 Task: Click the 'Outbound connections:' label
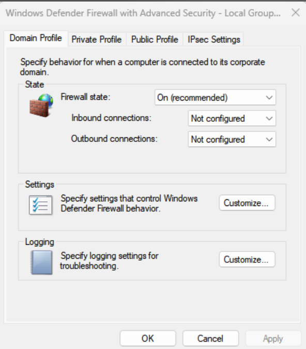(114, 139)
